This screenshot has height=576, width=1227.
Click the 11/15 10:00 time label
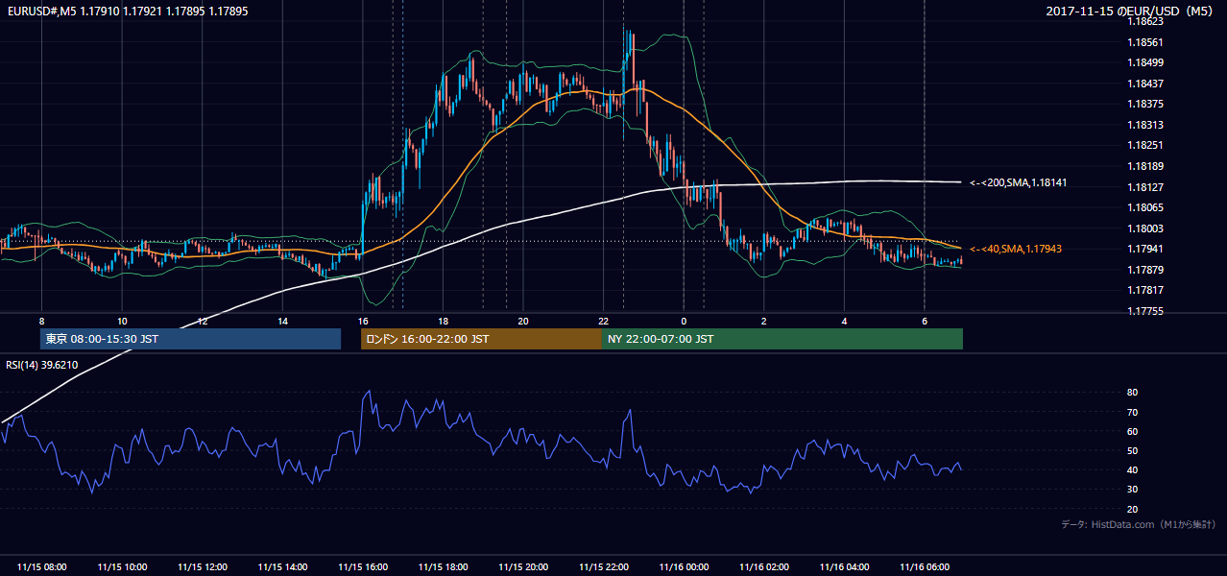pyautogui.click(x=122, y=567)
